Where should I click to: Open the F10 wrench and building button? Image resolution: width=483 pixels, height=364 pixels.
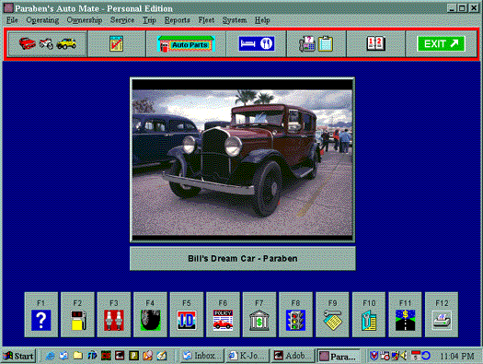[x=369, y=314]
